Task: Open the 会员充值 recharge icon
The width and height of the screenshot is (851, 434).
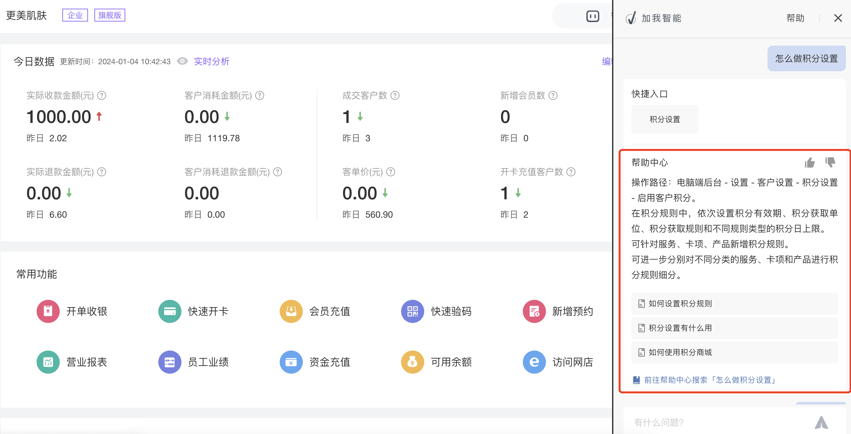Action: click(x=291, y=311)
